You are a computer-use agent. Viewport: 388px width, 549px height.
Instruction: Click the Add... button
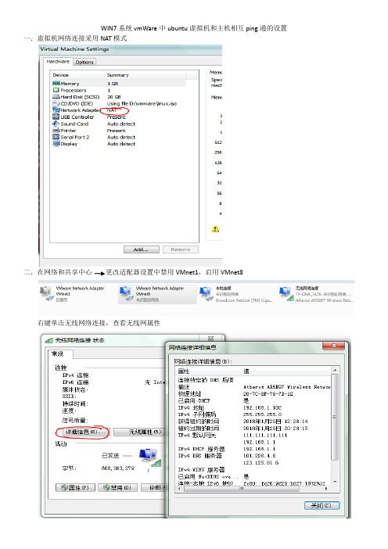click(141, 249)
